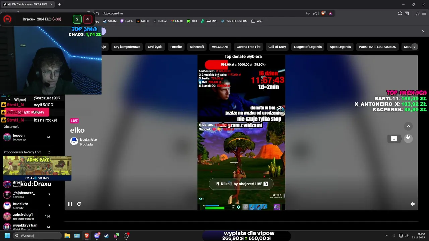Open the Twitch bookmark
Image resolution: width=429 pixels, height=241 pixels.
pos(126,21)
